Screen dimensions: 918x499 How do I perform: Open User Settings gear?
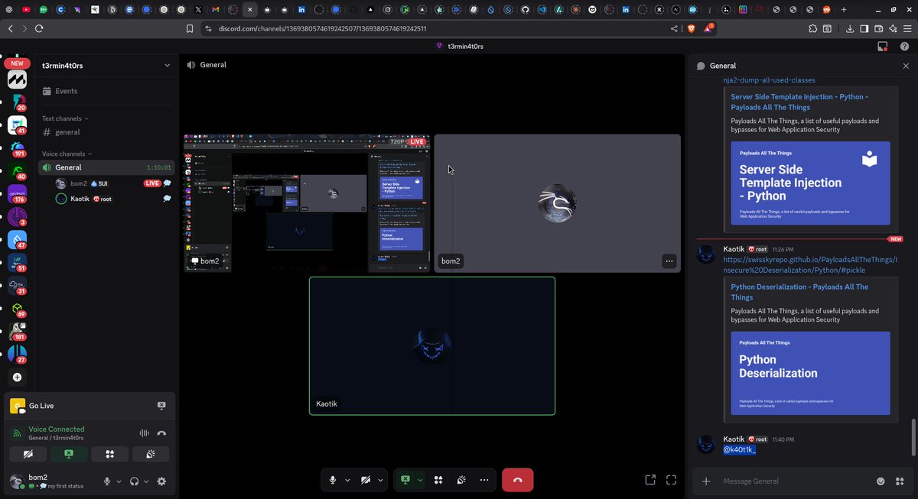click(161, 481)
